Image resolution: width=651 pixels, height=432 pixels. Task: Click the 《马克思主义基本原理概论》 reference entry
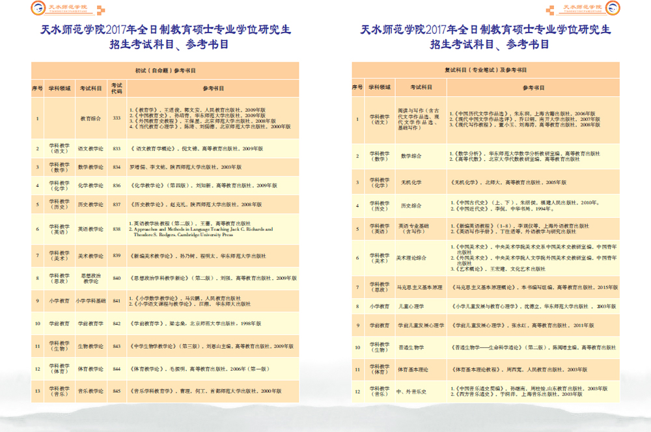coord(534,287)
